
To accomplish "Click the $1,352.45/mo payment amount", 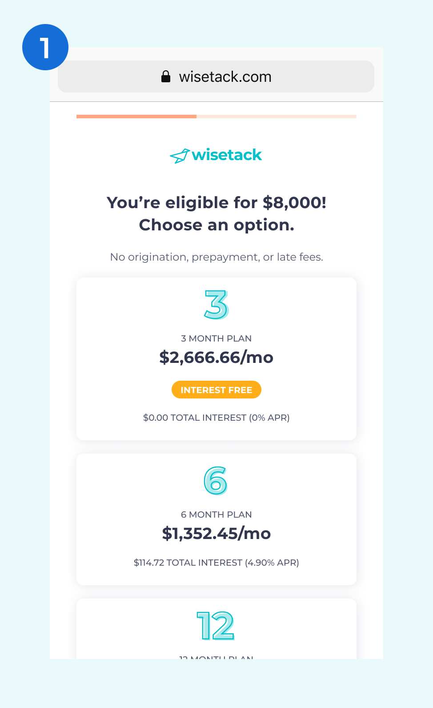I will 216,533.
